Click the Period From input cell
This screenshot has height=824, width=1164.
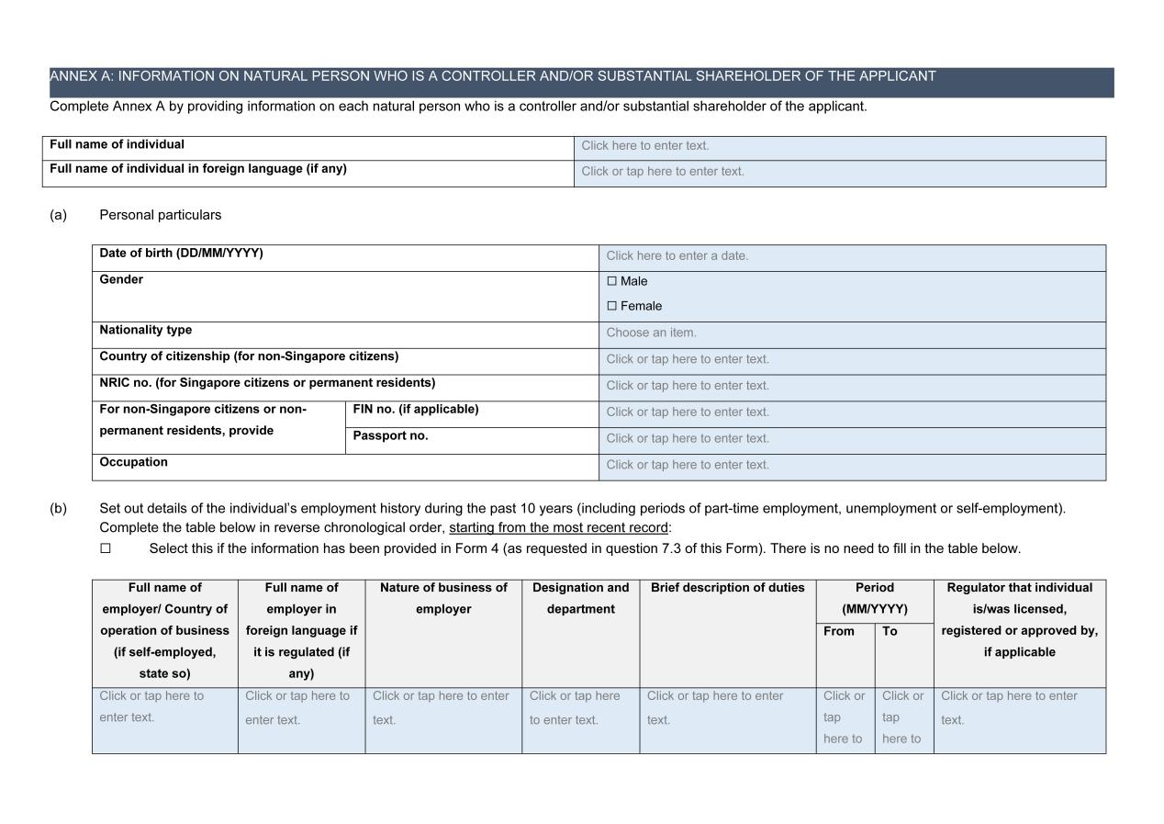tap(845, 718)
